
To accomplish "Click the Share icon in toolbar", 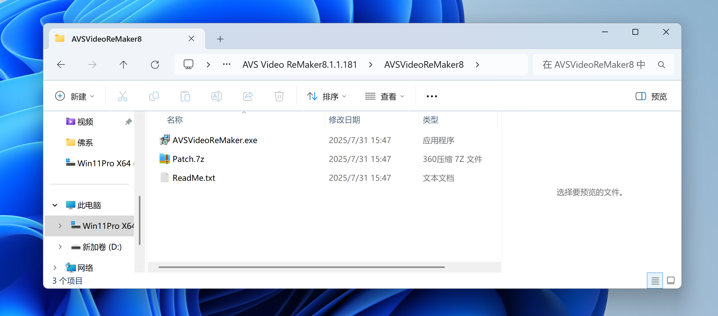I will (248, 96).
